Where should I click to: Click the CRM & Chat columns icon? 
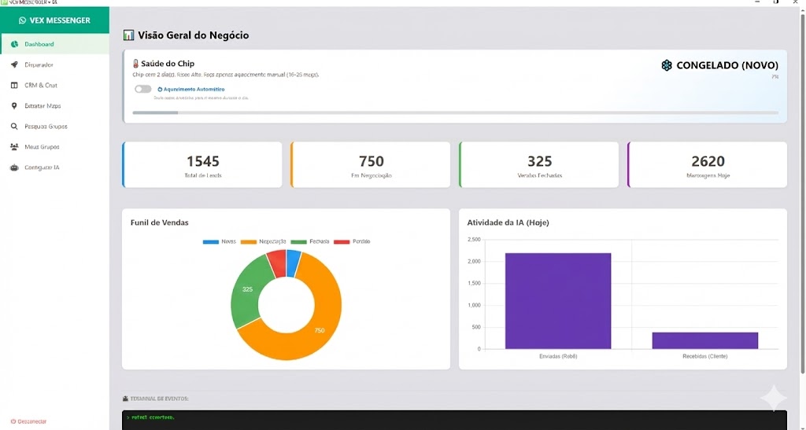coord(14,85)
